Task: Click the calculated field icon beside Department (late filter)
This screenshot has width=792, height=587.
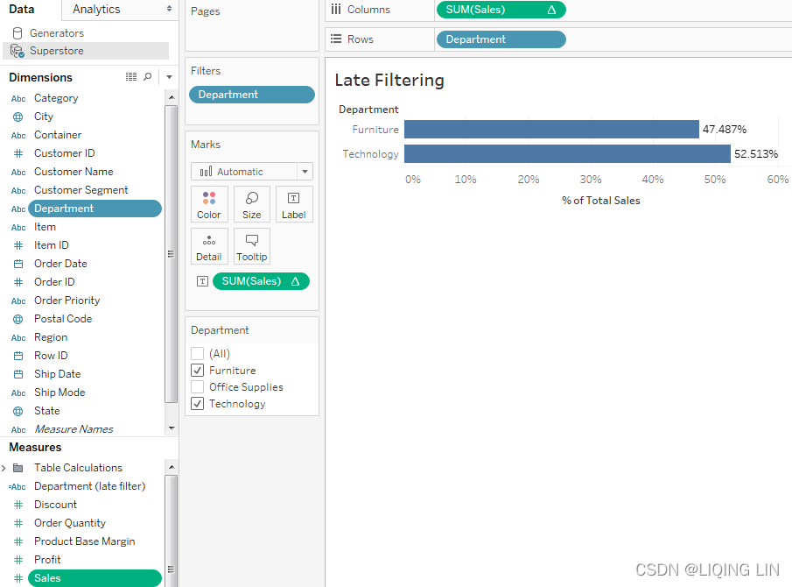Action: click(x=18, y=486)
